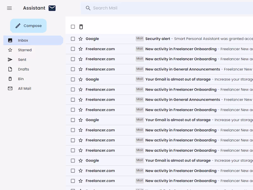This screenshot has height=190, width=253.
Task: Check the Security alert email checkbox
Action: (73, 39)
